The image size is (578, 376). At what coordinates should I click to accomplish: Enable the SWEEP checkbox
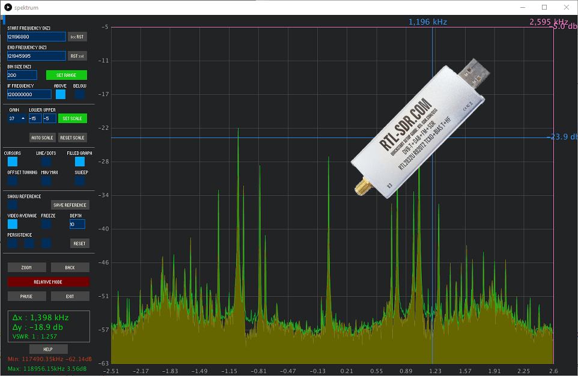pyautogui.click(x=80, y=181)
